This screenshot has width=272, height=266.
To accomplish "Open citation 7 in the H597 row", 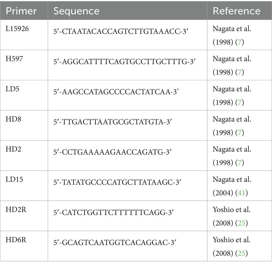I will pyautogui.click(x=239, y=72).
